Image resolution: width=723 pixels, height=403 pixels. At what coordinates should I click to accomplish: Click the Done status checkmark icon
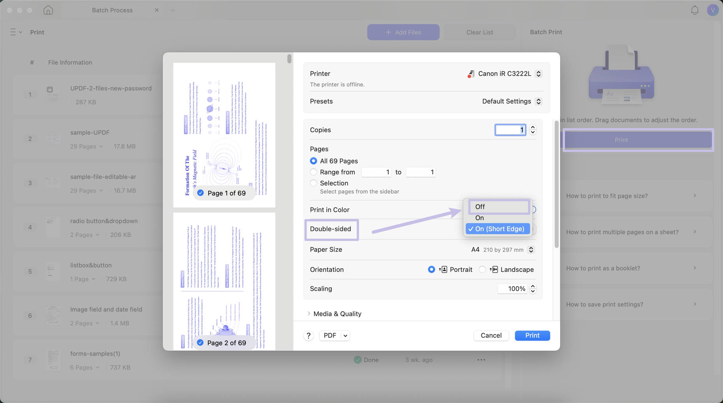358,360
